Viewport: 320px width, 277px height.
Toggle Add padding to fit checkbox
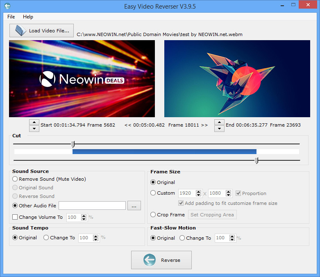181,203
